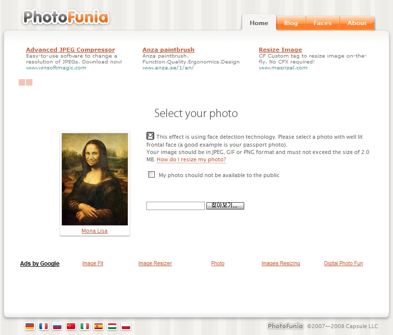
Task: Open Images Resizing ad link
Action: click(x=281, y=263)
